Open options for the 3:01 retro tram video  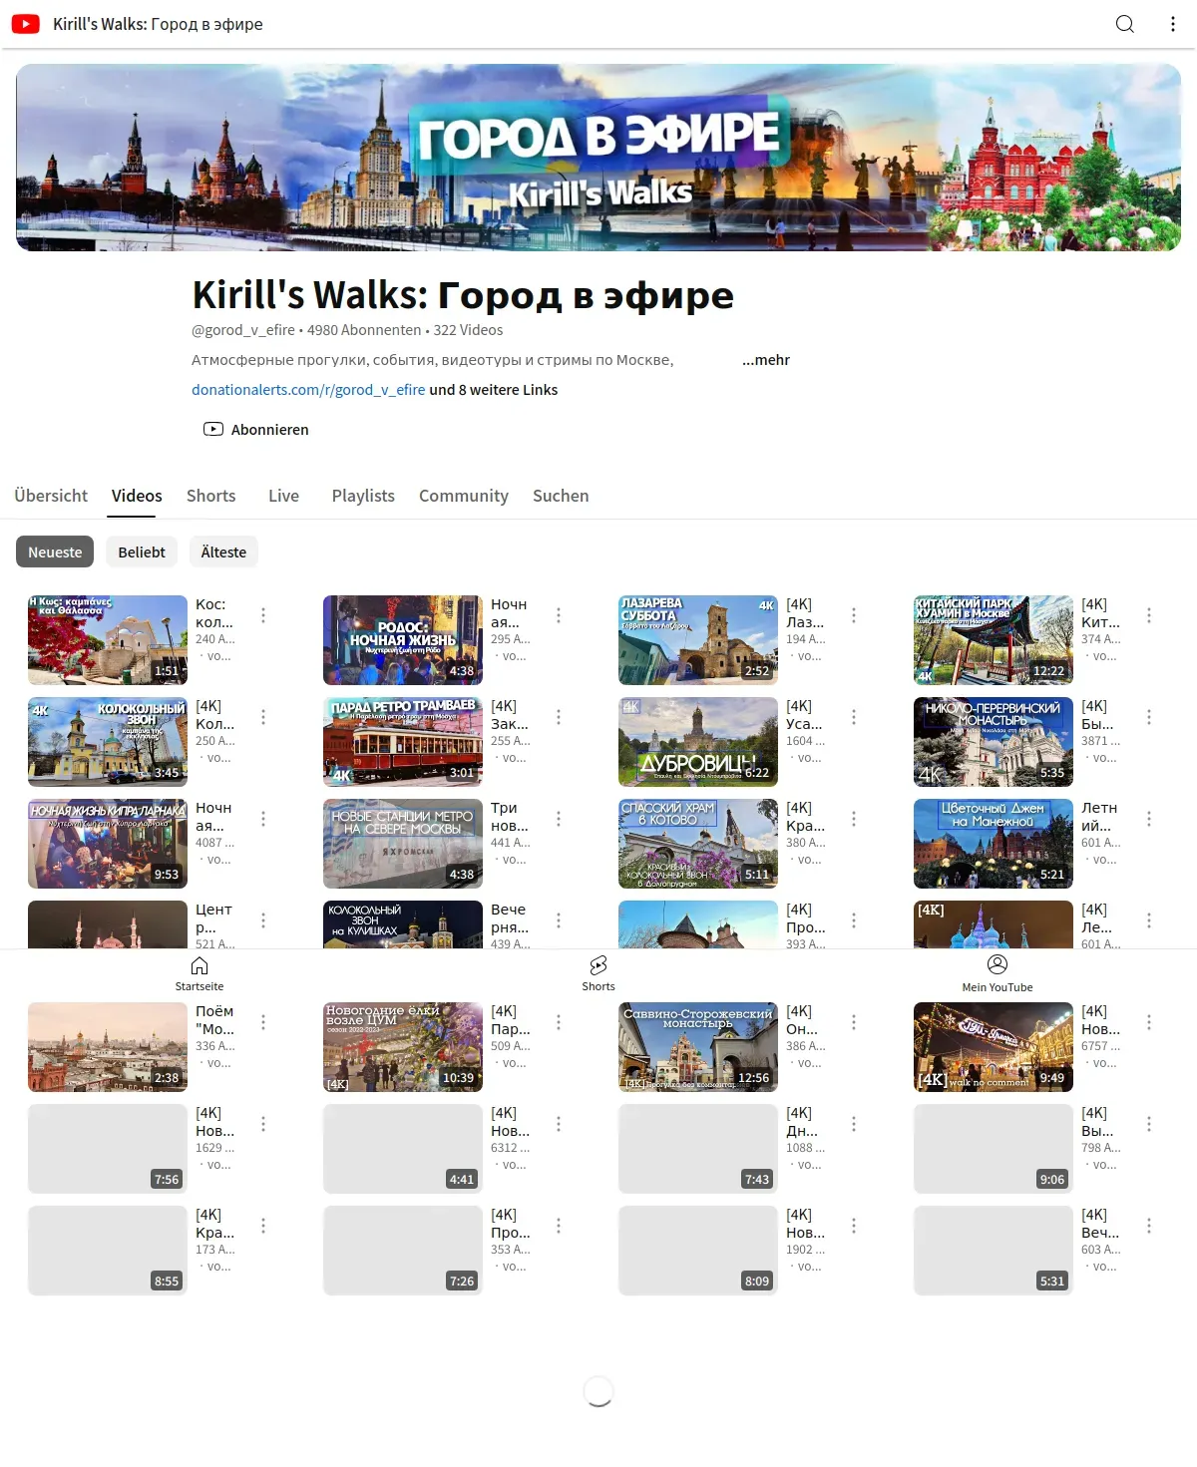(x=559, y=717)
